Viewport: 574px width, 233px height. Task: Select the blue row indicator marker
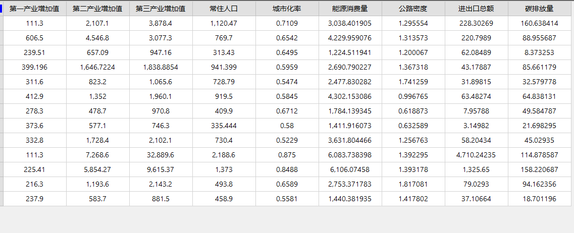click(x=1, y=9)
